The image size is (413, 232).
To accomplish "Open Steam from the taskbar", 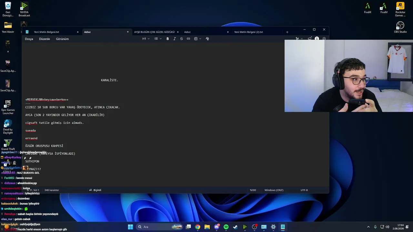I will (236, 227).
